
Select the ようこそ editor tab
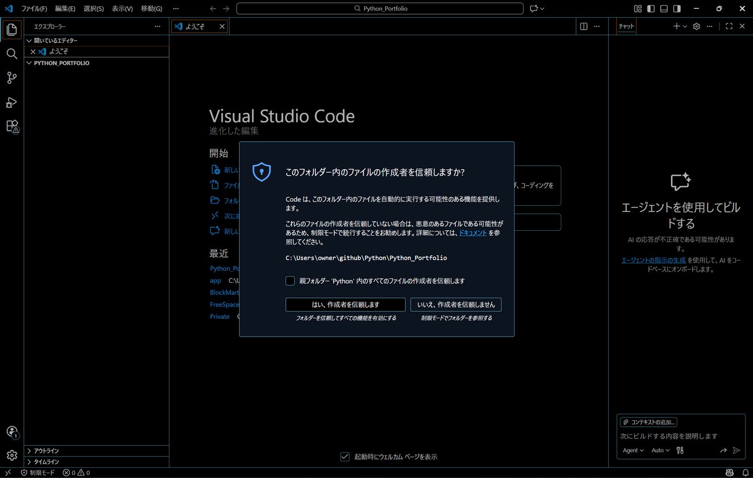(x=200, y=26)
